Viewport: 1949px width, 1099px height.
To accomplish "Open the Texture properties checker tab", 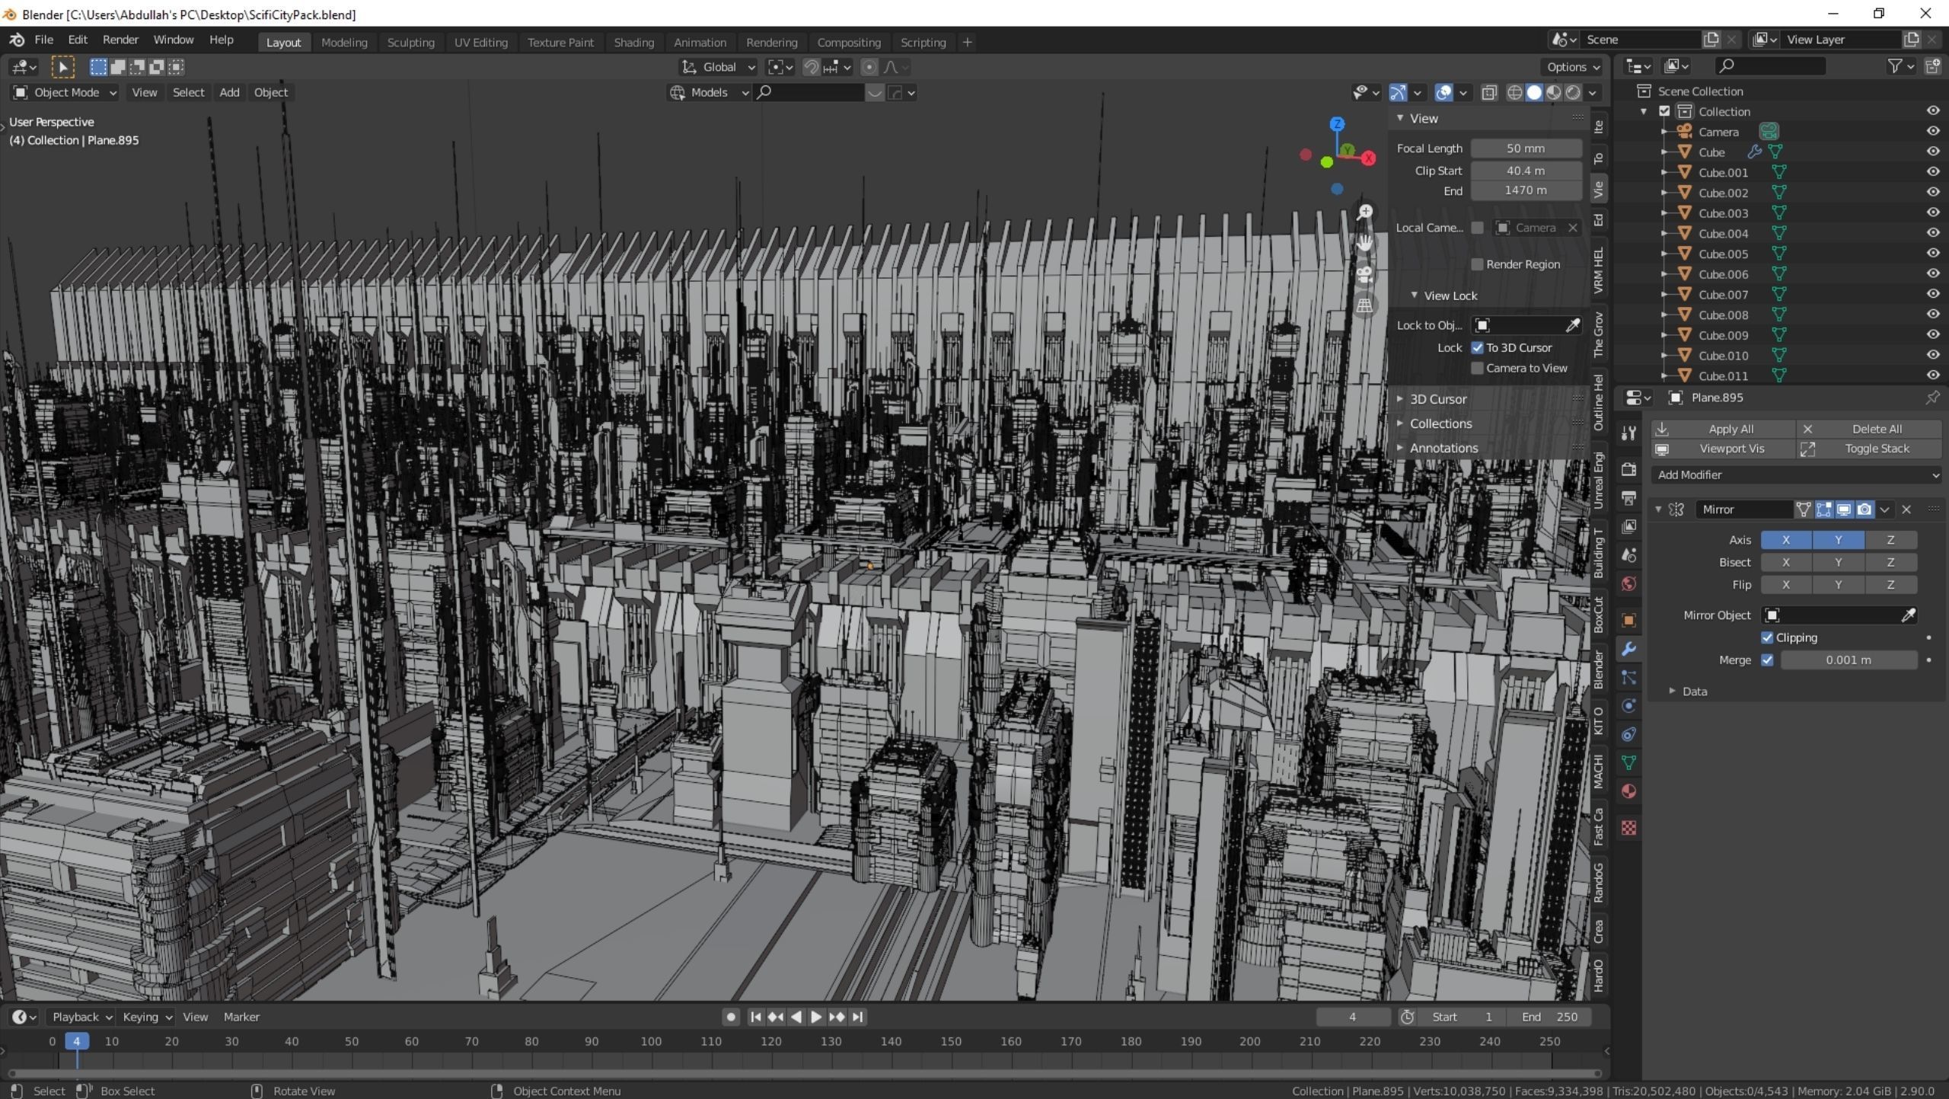I will pyautogui.click(x=1628, y=828).
